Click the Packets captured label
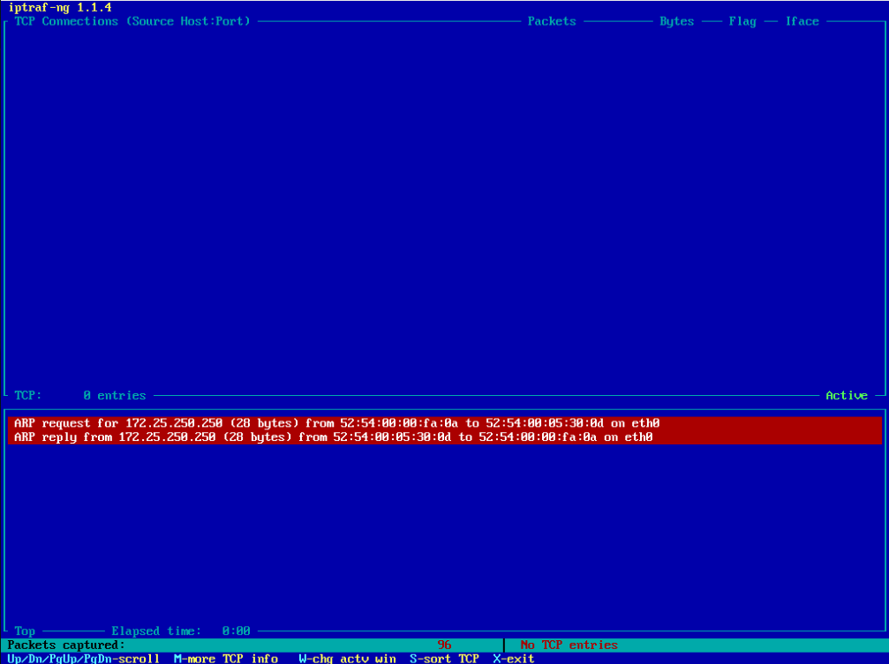The height and width of the screenshot is (664, 889). (66, 645)
